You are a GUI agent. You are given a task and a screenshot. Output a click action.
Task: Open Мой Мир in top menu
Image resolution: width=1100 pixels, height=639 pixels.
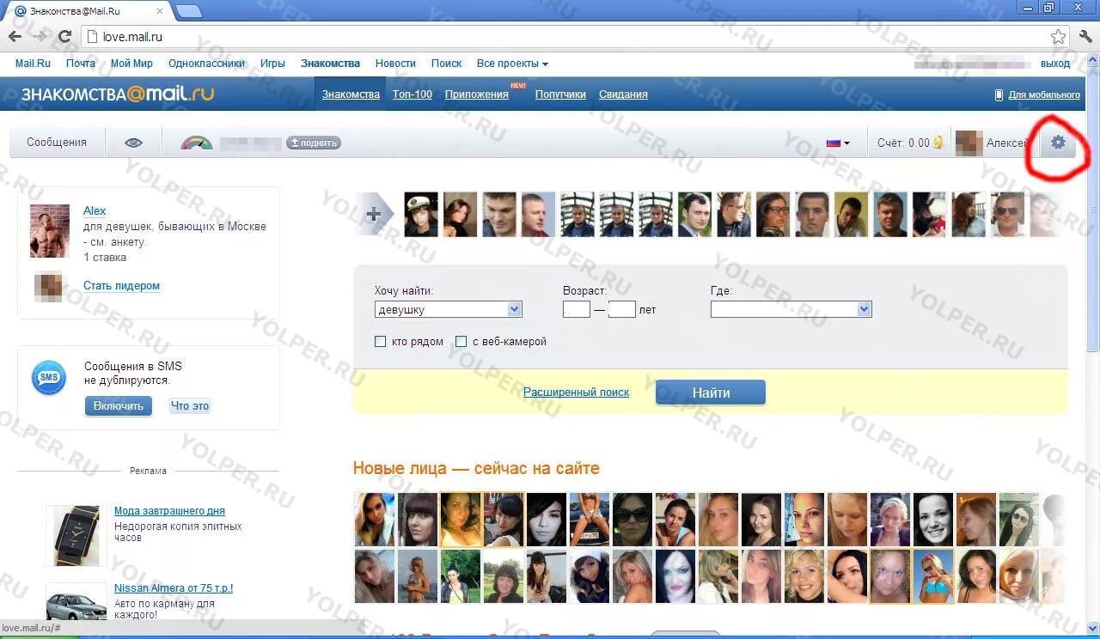coord(131,64)
